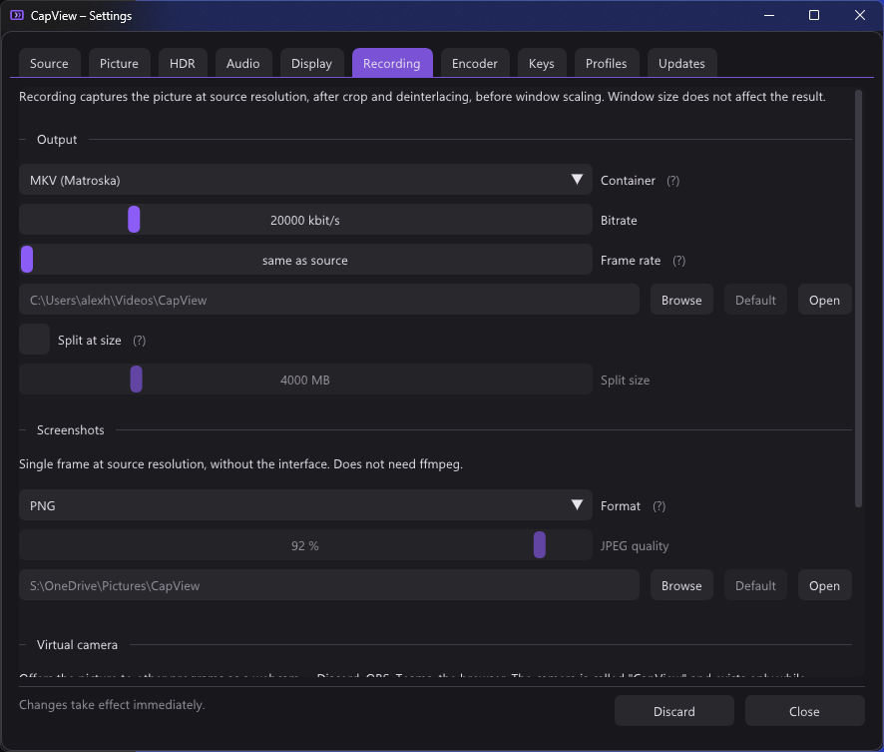Show help for screenshot Format

660,506
